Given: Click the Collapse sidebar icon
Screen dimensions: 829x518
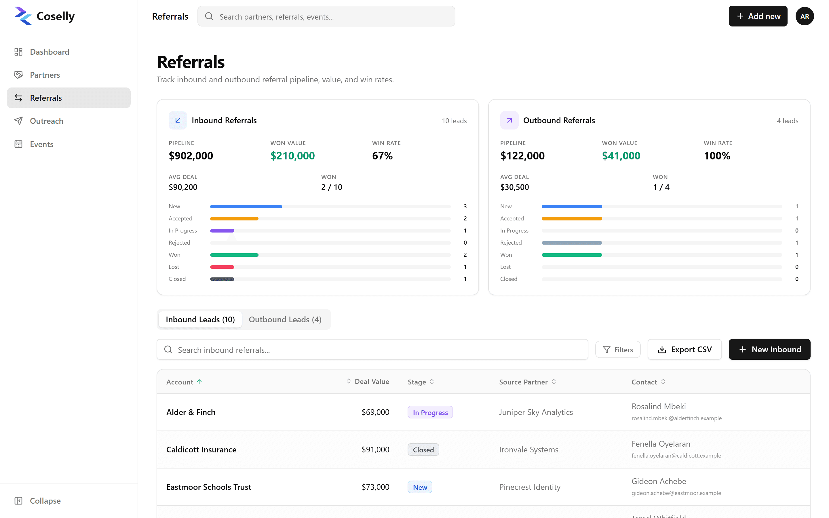Looking at the screenshot, I should tap(18, 500).
